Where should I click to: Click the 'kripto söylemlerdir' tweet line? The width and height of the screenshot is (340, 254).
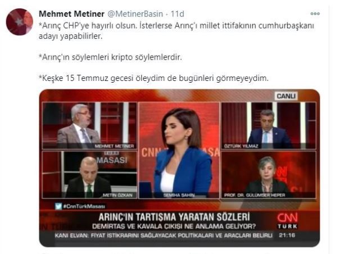[110, 57]
